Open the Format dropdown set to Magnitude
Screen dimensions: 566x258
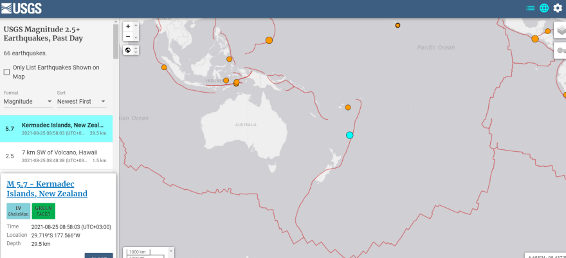point(28,102)
